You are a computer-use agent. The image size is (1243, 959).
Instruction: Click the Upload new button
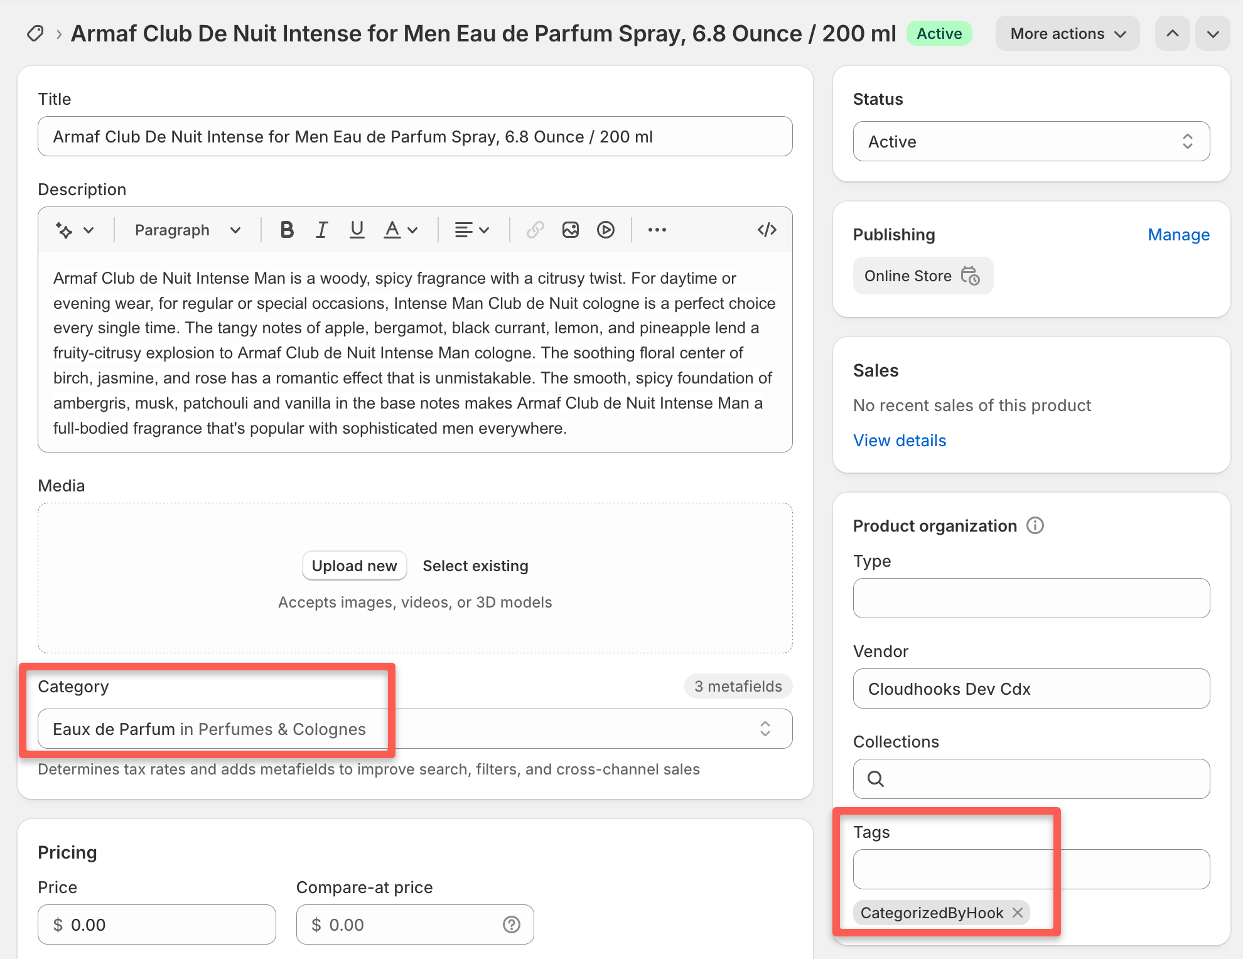(354, 565)
